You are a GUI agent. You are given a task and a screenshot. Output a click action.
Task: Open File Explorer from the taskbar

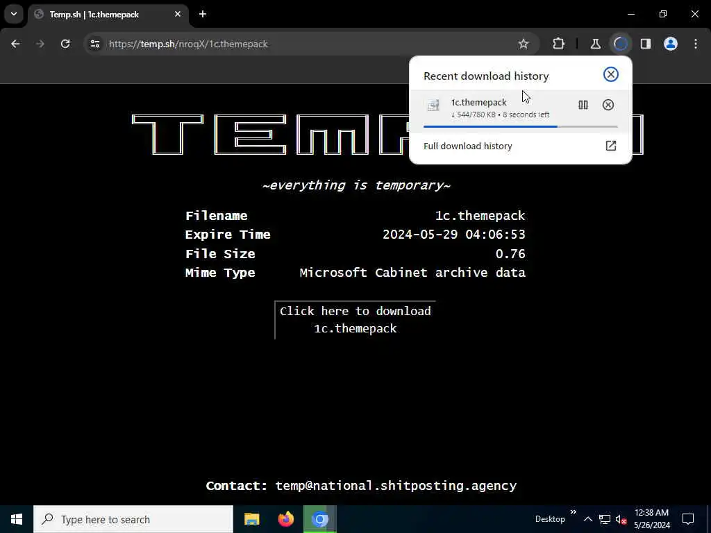pos(251,519)
